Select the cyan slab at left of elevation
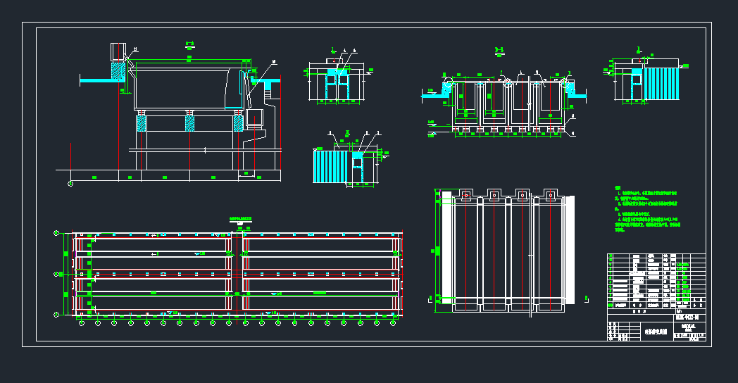Screen dimensions: 738x383 [x=95, y=81]
